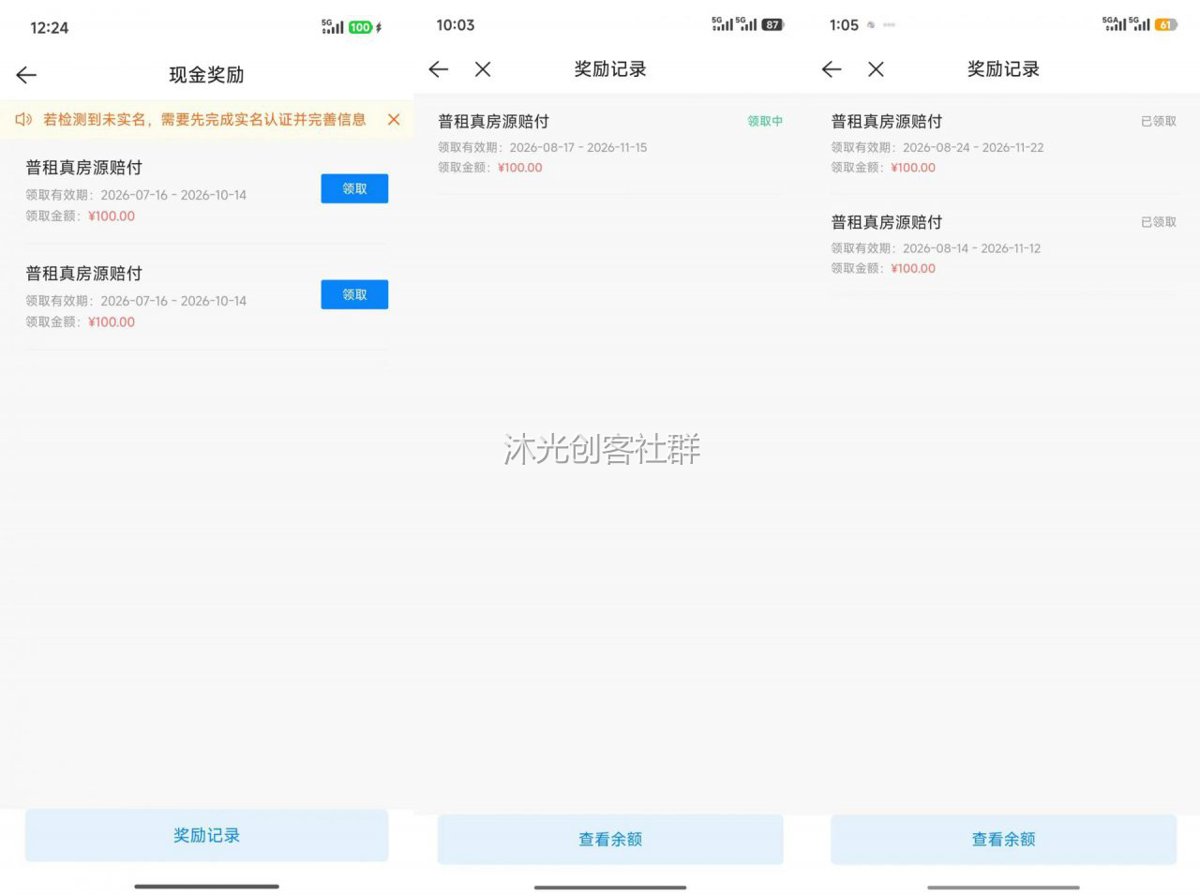Tap the ¥100.00 amount under 领取中 reward

(520, 168)
